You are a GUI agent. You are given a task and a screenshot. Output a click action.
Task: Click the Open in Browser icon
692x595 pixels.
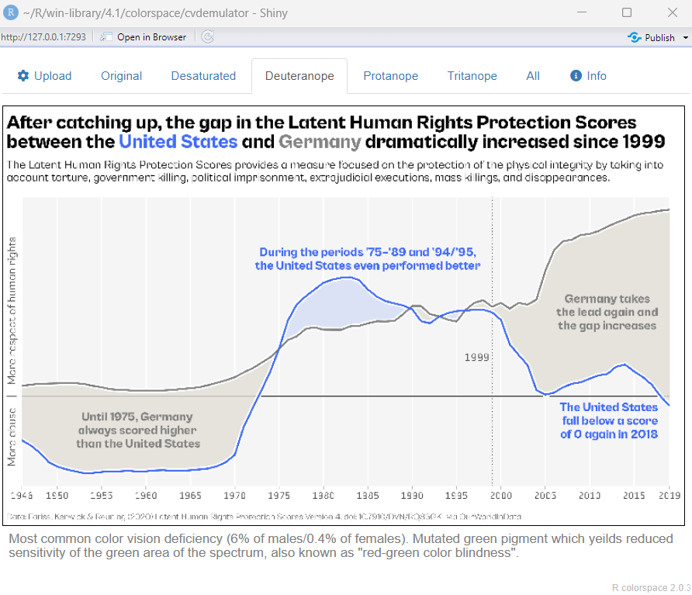107,36
